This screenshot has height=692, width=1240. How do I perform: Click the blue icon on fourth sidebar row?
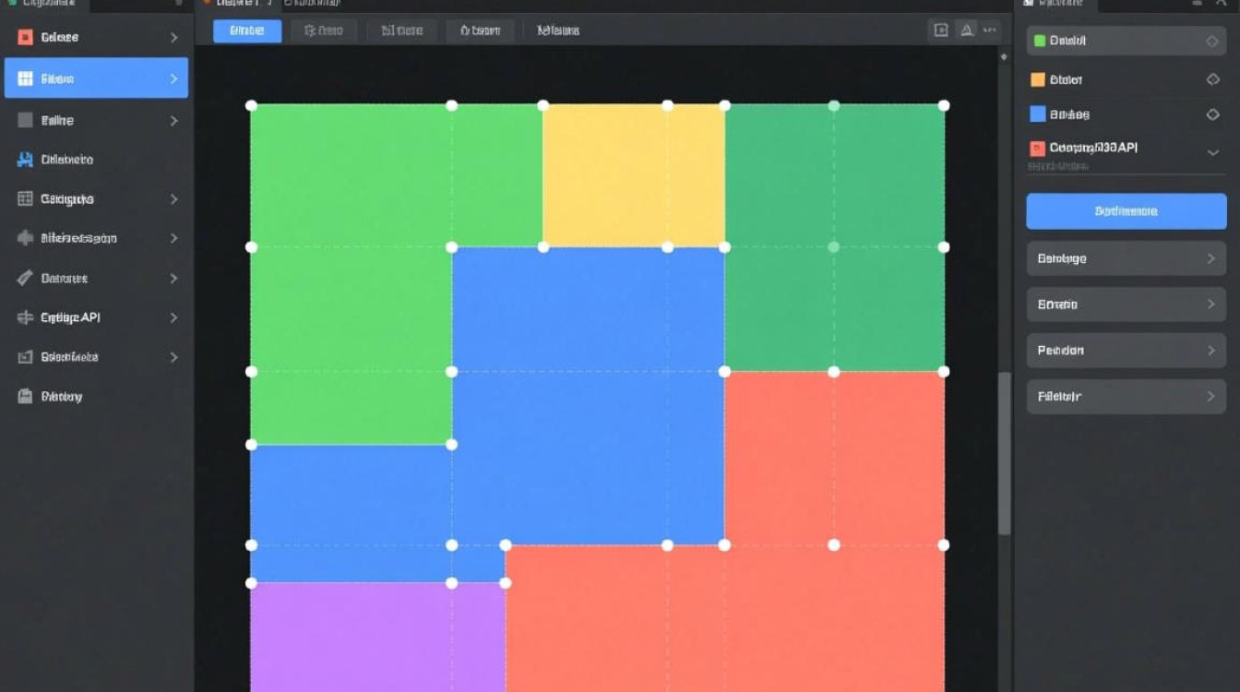pos(25,160)
